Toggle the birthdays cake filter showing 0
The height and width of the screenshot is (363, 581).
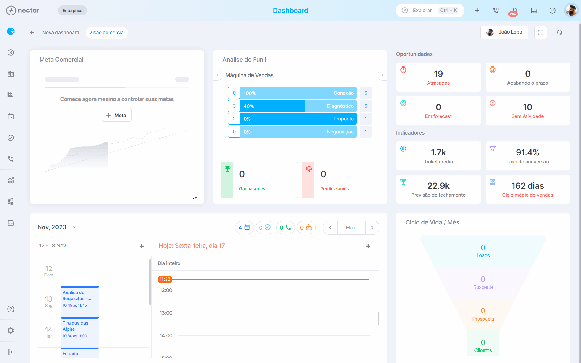click(306, 227)
